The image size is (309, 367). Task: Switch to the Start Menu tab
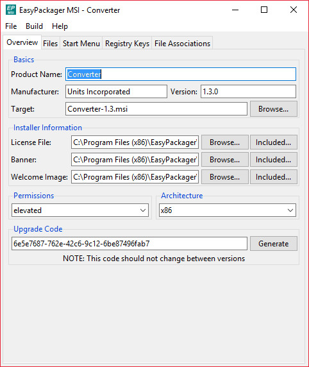tap(81, 44)
